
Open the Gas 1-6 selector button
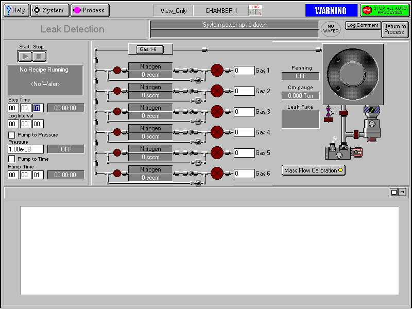pos(150,49)
